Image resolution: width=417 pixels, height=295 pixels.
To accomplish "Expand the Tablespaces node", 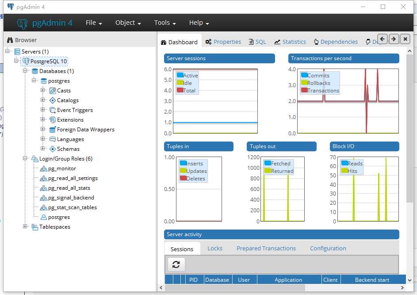I will [25, 226].
